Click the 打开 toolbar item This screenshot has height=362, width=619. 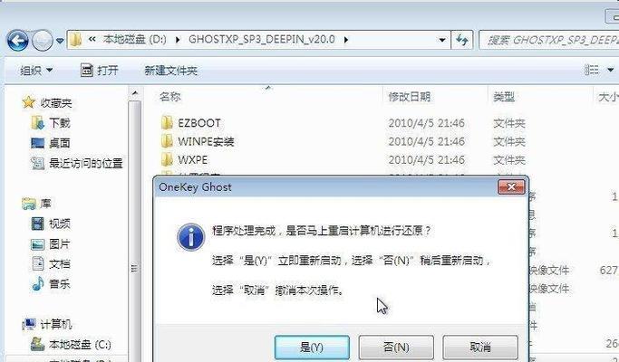(x=100, y=71)
